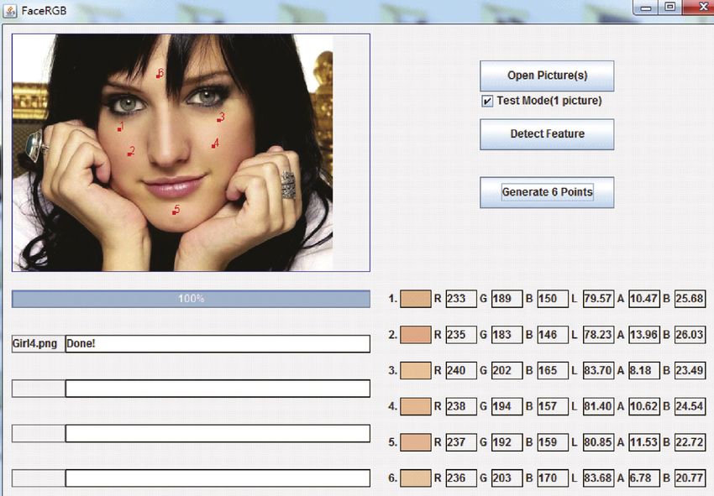Click G value 194 field in row 4

point(507,406)
